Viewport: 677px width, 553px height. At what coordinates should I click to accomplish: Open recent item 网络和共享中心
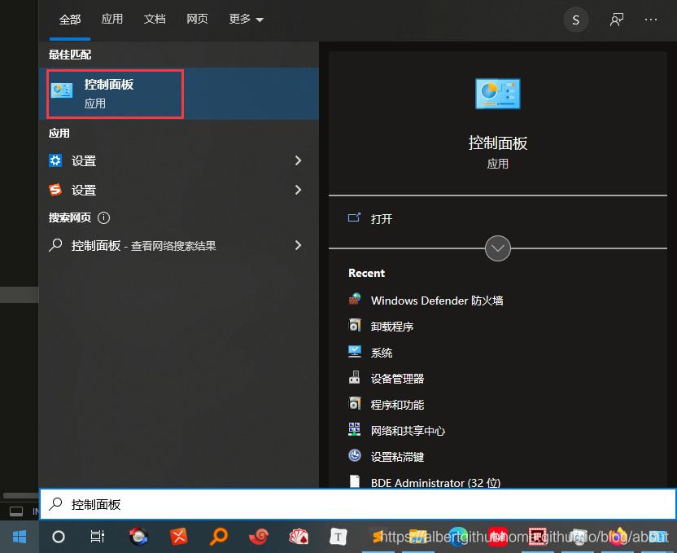408,431
